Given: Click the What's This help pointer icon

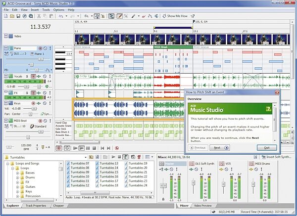Looking at the screenshot, I should point(193,16).
